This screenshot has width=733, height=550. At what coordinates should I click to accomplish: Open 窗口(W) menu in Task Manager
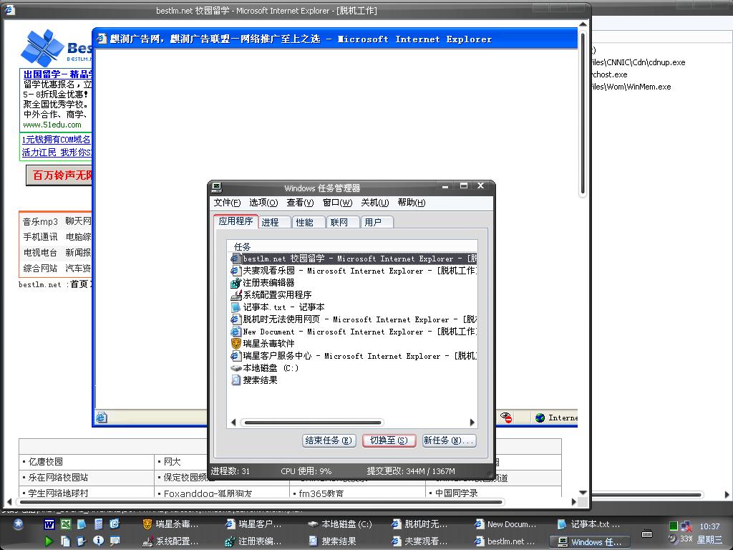pos(337,203)
